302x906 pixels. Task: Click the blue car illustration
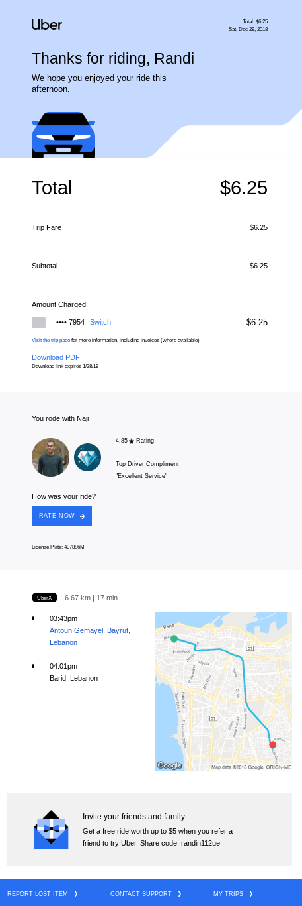click(63, 135)
